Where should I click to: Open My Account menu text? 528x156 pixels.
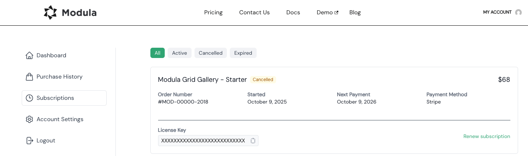497,12
